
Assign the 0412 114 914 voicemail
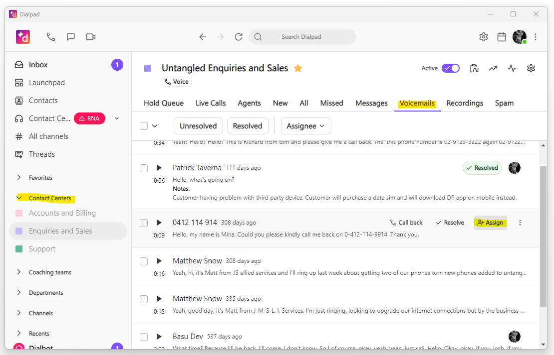pyautogui.click(x=491, y=223)
